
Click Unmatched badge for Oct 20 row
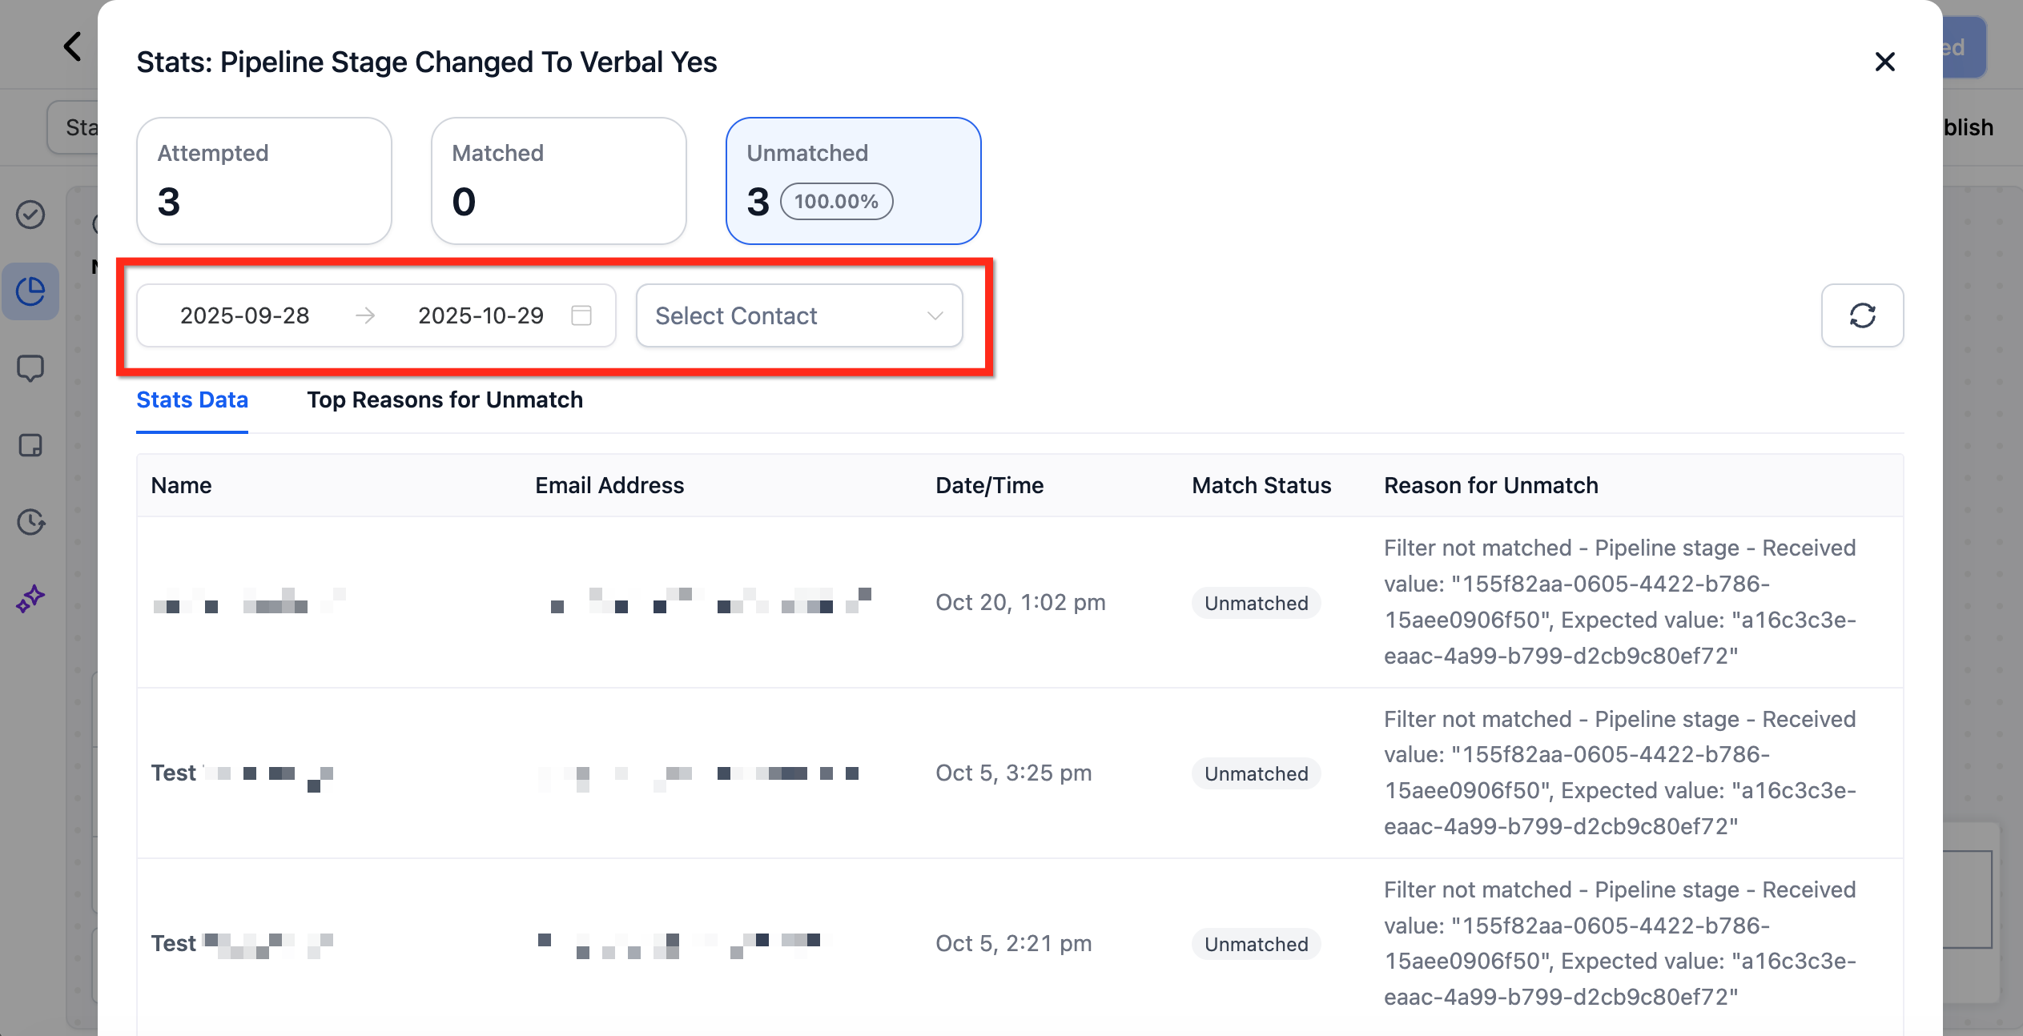(x=1256, y=603)
